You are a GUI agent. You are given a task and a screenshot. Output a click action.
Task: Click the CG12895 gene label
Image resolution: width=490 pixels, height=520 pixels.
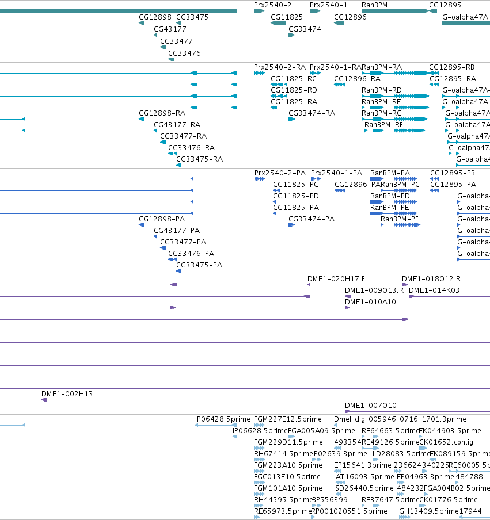(x=445, y=5)
